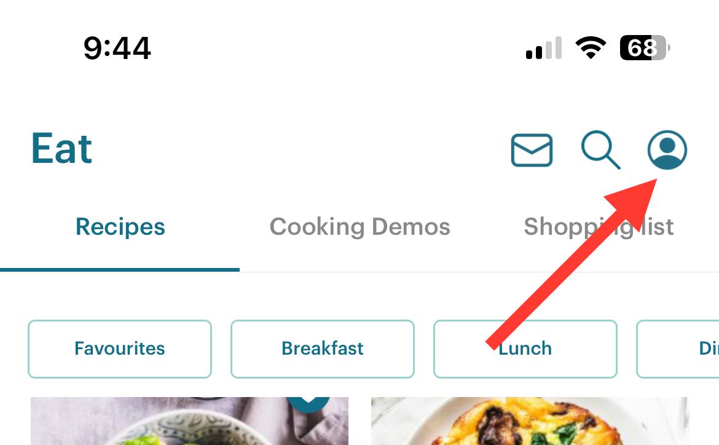Tap the Wi-Fi status icon
Image resolution: width=719 pixels, height=445 pixels.
(591, 47)
